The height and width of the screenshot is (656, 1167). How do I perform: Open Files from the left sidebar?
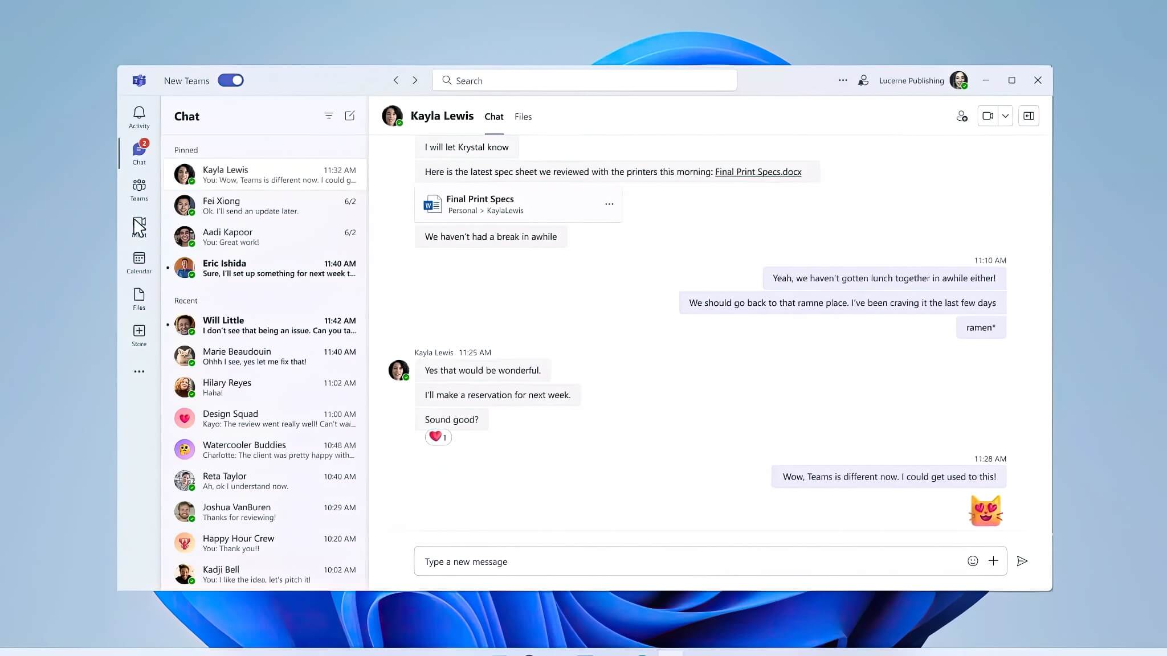(x=138, y=297)
